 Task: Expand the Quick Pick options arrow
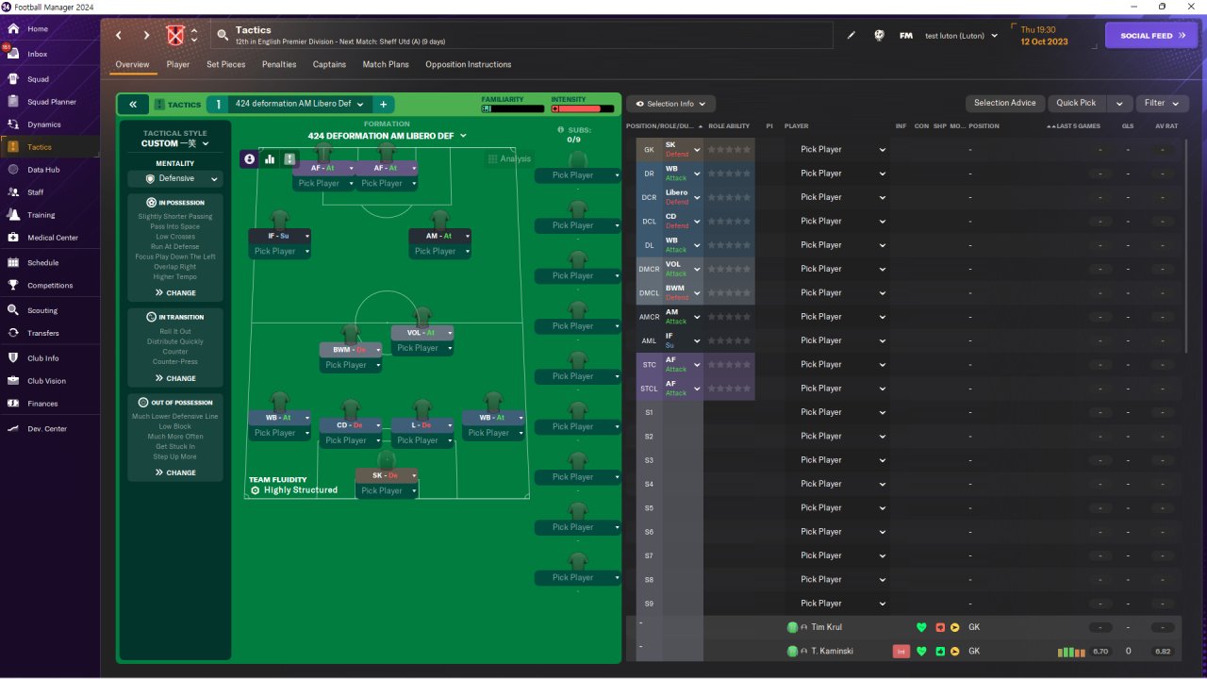click(x=1119, y=104)
